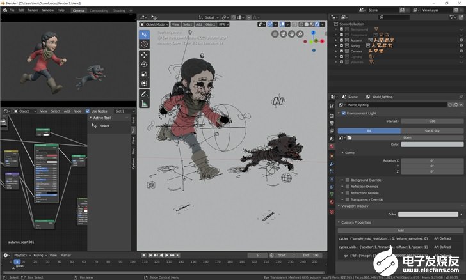
Task: Select the Select Box tool in viewport toolbar
Action: [x=145, y=35]
